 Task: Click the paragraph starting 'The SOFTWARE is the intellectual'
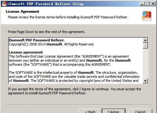[74, 77]
